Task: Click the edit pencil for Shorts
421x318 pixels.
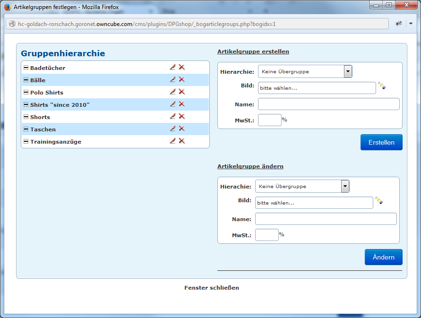Action: tap(172, 117)
